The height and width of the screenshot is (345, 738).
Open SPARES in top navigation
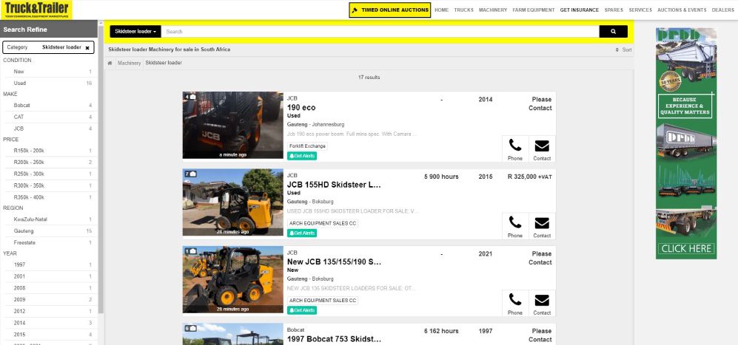click(614, 10)
